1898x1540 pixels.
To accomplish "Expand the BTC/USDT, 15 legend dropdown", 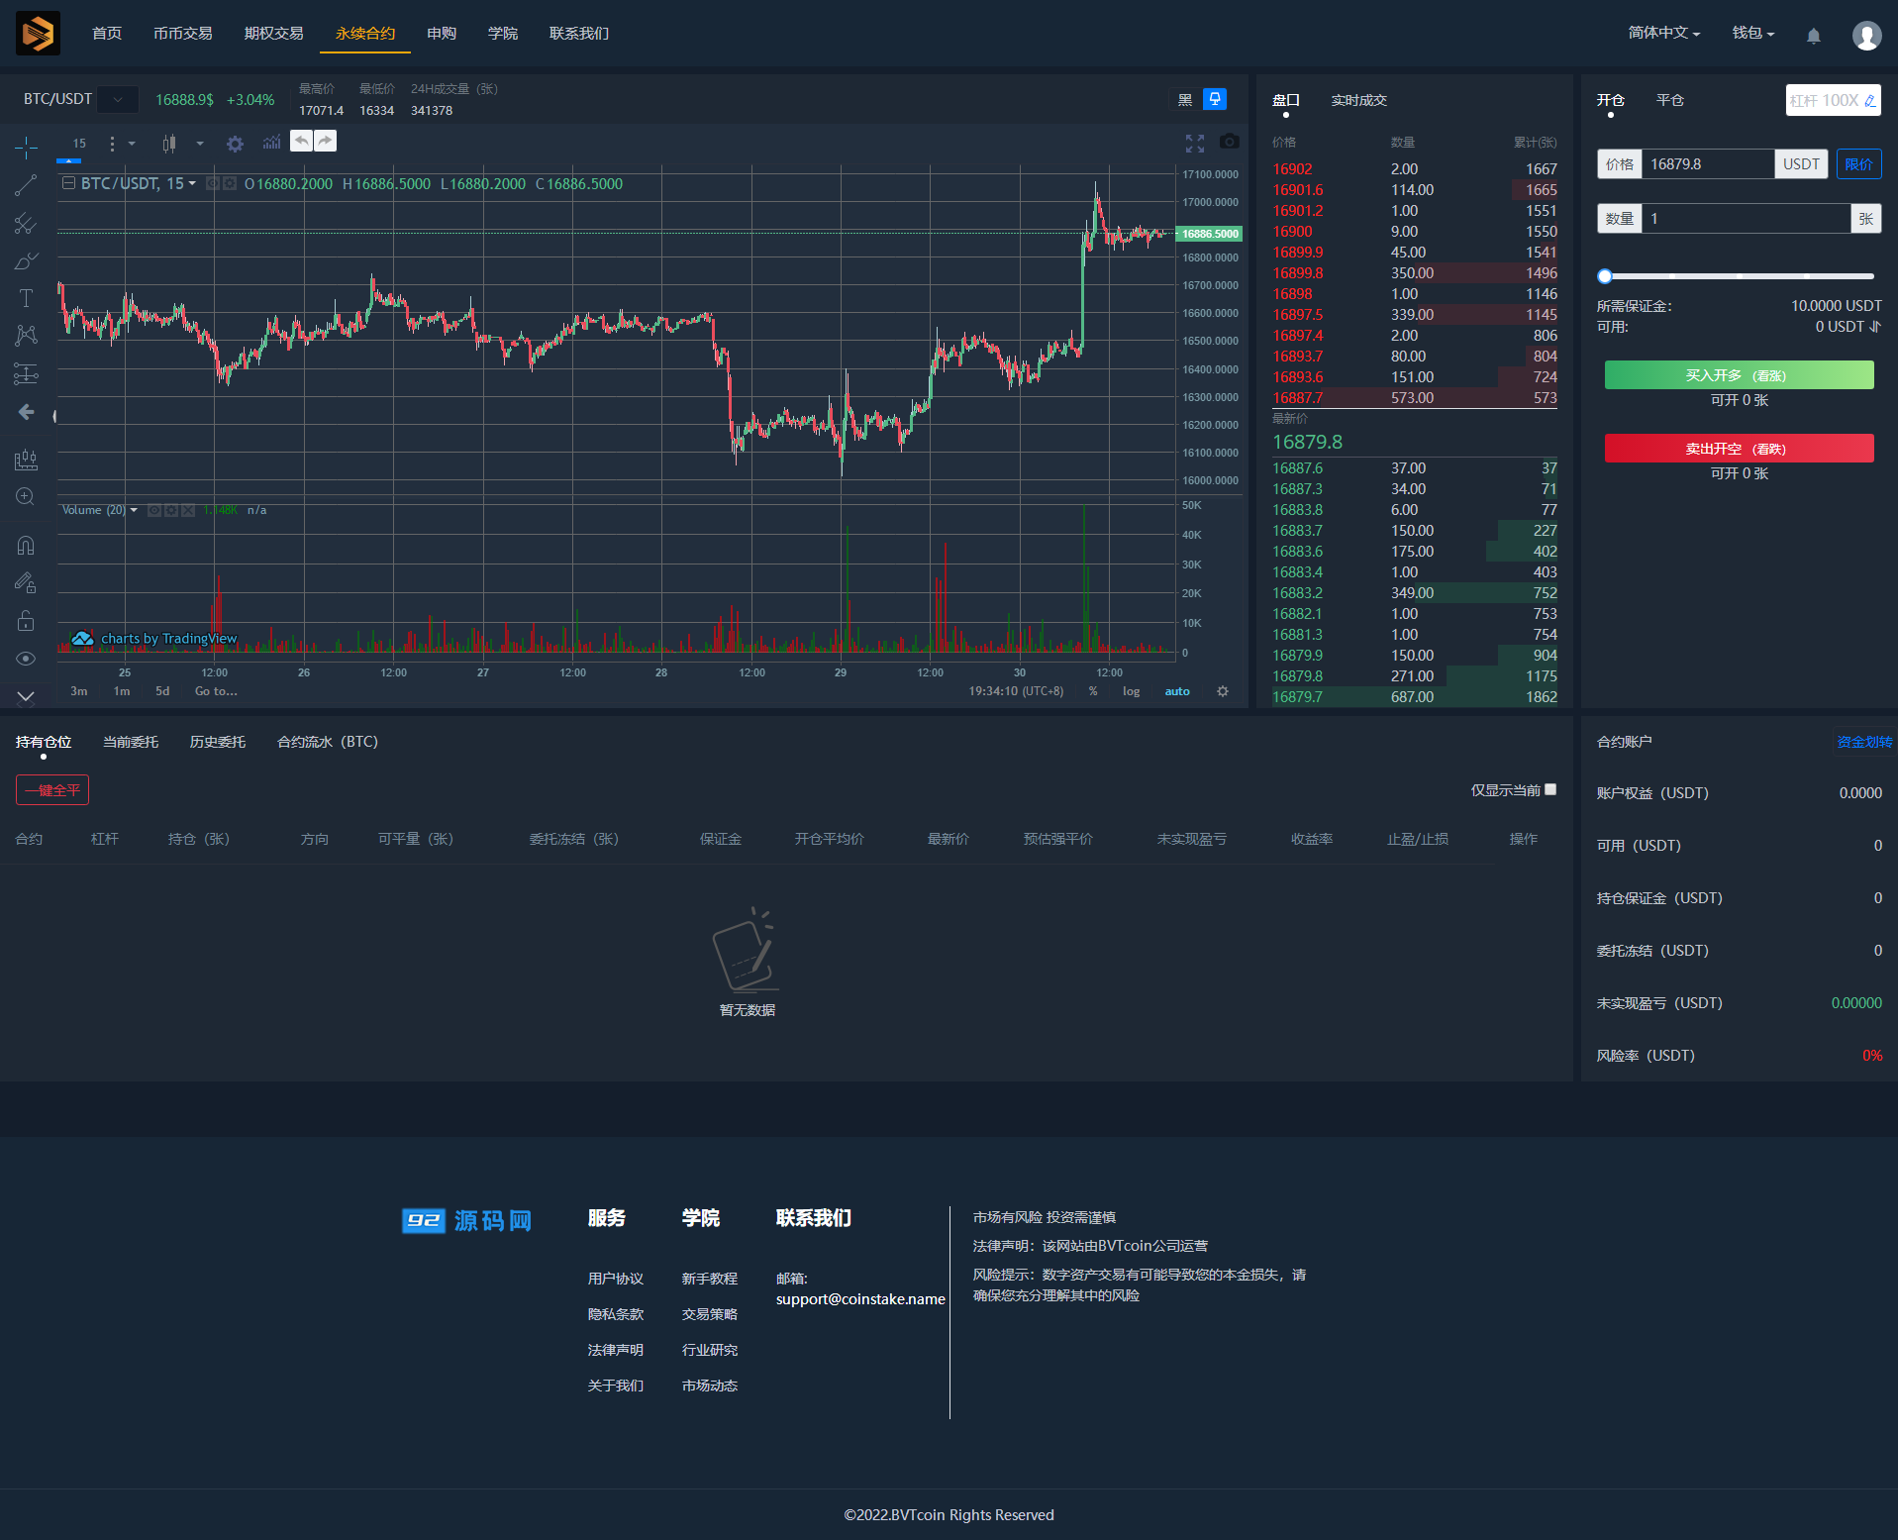I will coord(192,183).
